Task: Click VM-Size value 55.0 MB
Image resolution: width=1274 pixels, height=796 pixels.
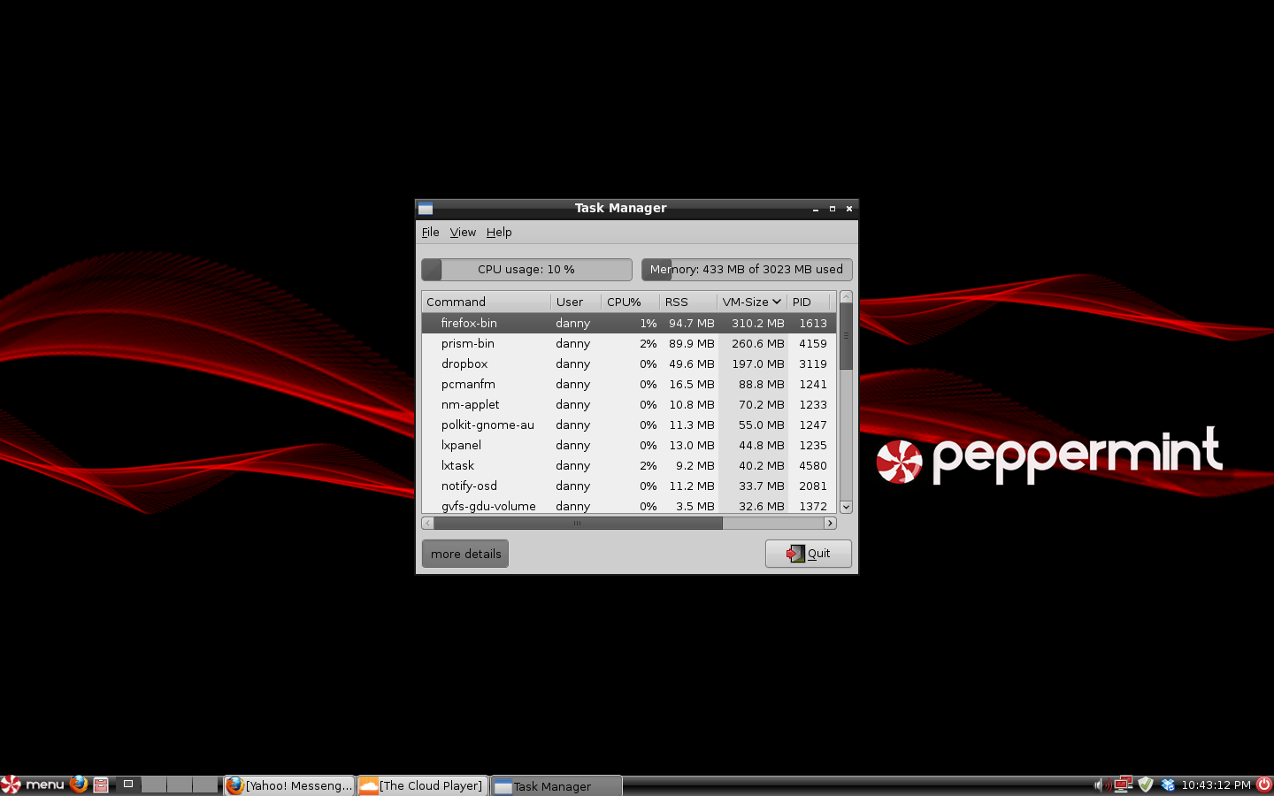Action: [x=762, y=425]
